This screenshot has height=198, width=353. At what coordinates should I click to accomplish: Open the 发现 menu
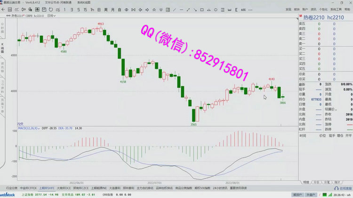tap(288, 9)
